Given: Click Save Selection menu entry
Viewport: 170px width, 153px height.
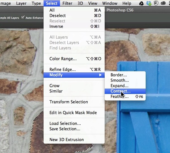Looking at the screenshot, I should tap(65, 129).
